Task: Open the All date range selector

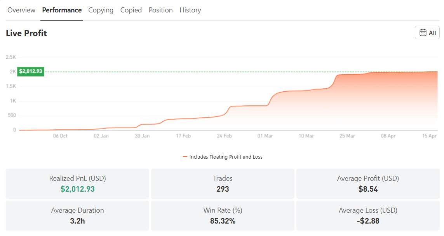Action: pyautogui.click(x=427, y=33)
